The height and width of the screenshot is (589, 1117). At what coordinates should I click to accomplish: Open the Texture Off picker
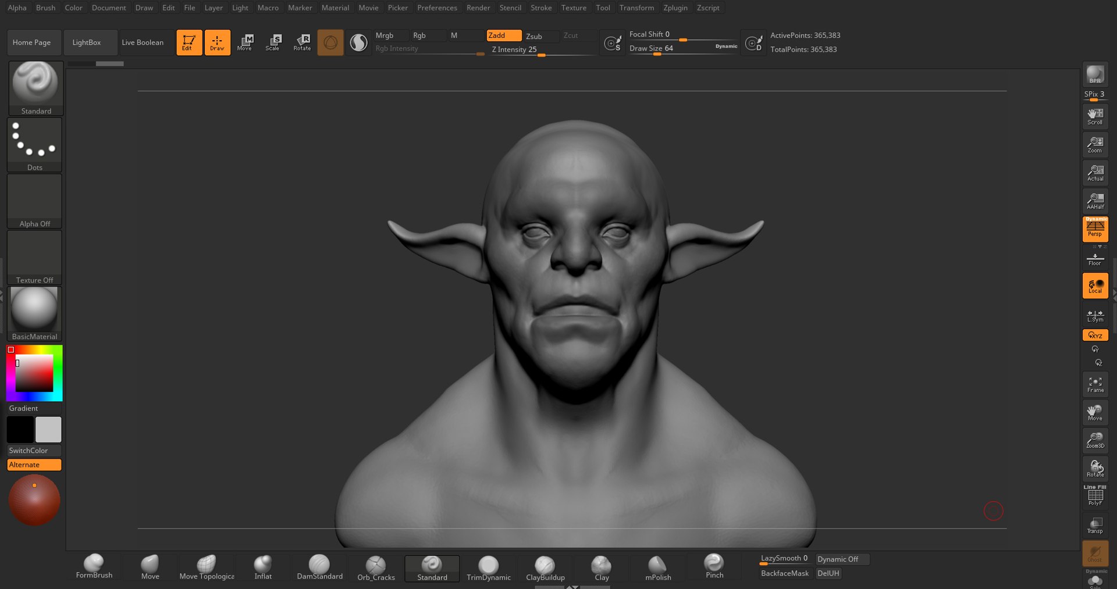click(x=34, y=258)
